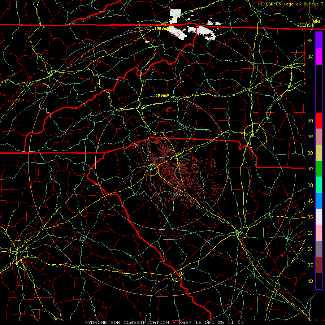Click the RA legend label
This screenshot has height=325, width=325.
(310, 185)
